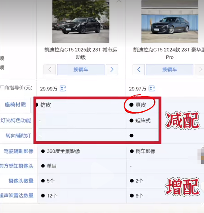Screen dimensions: 204x213
Task: Click the next arrow for the 2025 CT5
Action: click(112, 69)
